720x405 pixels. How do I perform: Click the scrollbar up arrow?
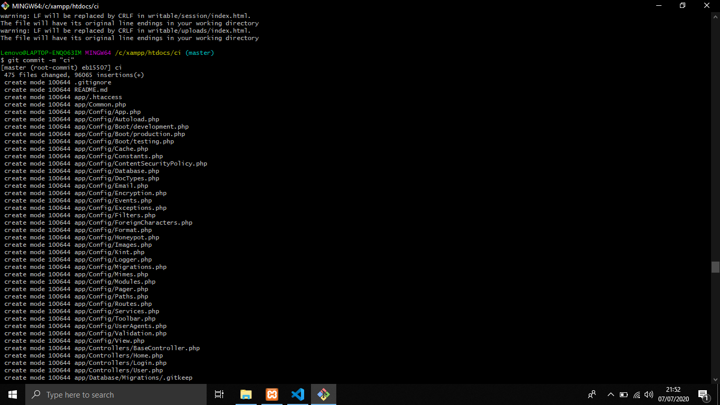click(x=715, y=16)
